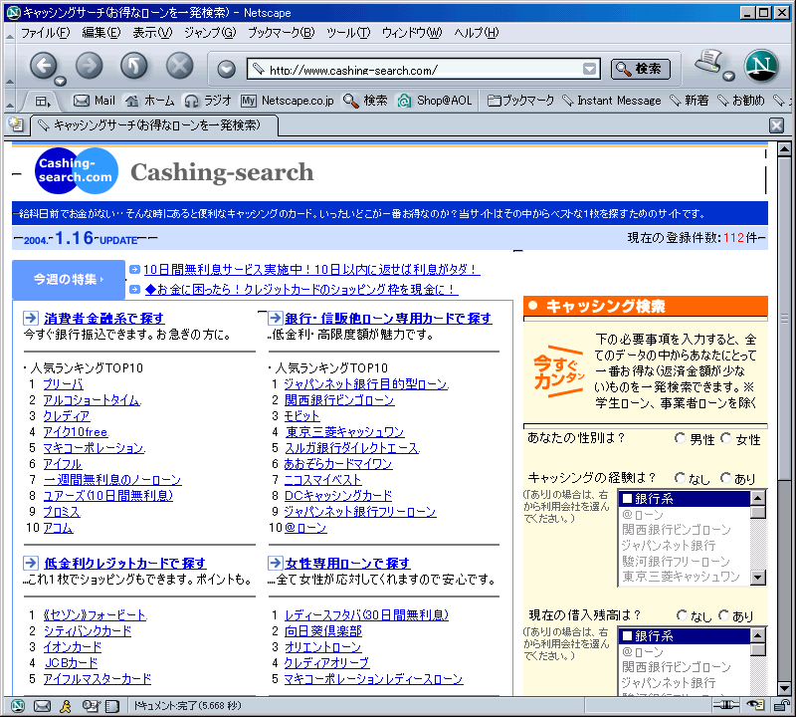Open the ブックマーク(B) menu
This screenshot has width=796, height=717.
(282, 33)
